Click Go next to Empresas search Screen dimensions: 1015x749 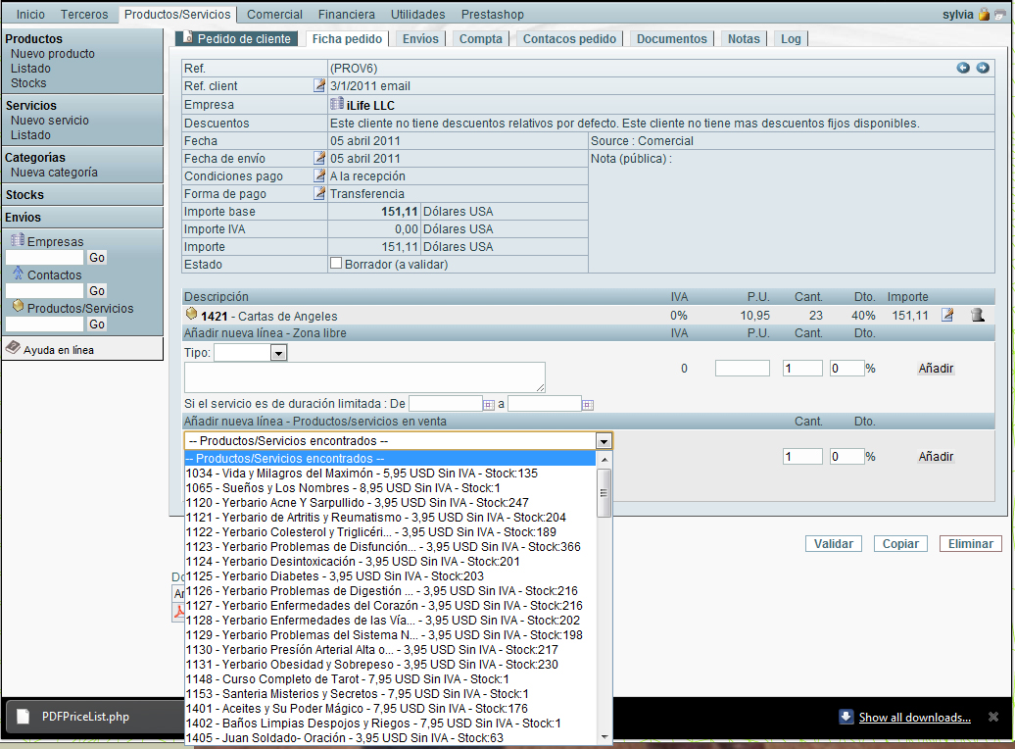[97, 257]
